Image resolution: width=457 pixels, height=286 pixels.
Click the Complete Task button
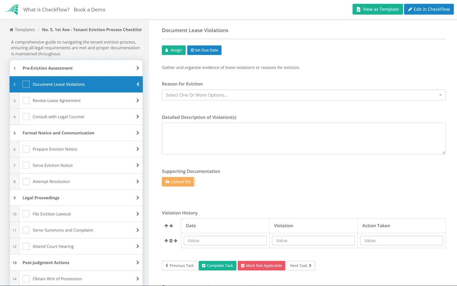coord(217,266)
